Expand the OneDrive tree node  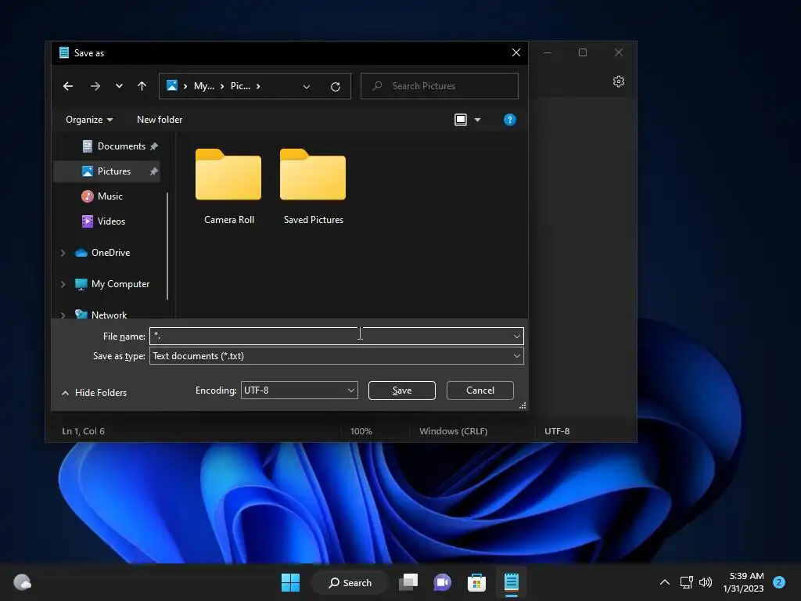63,253
